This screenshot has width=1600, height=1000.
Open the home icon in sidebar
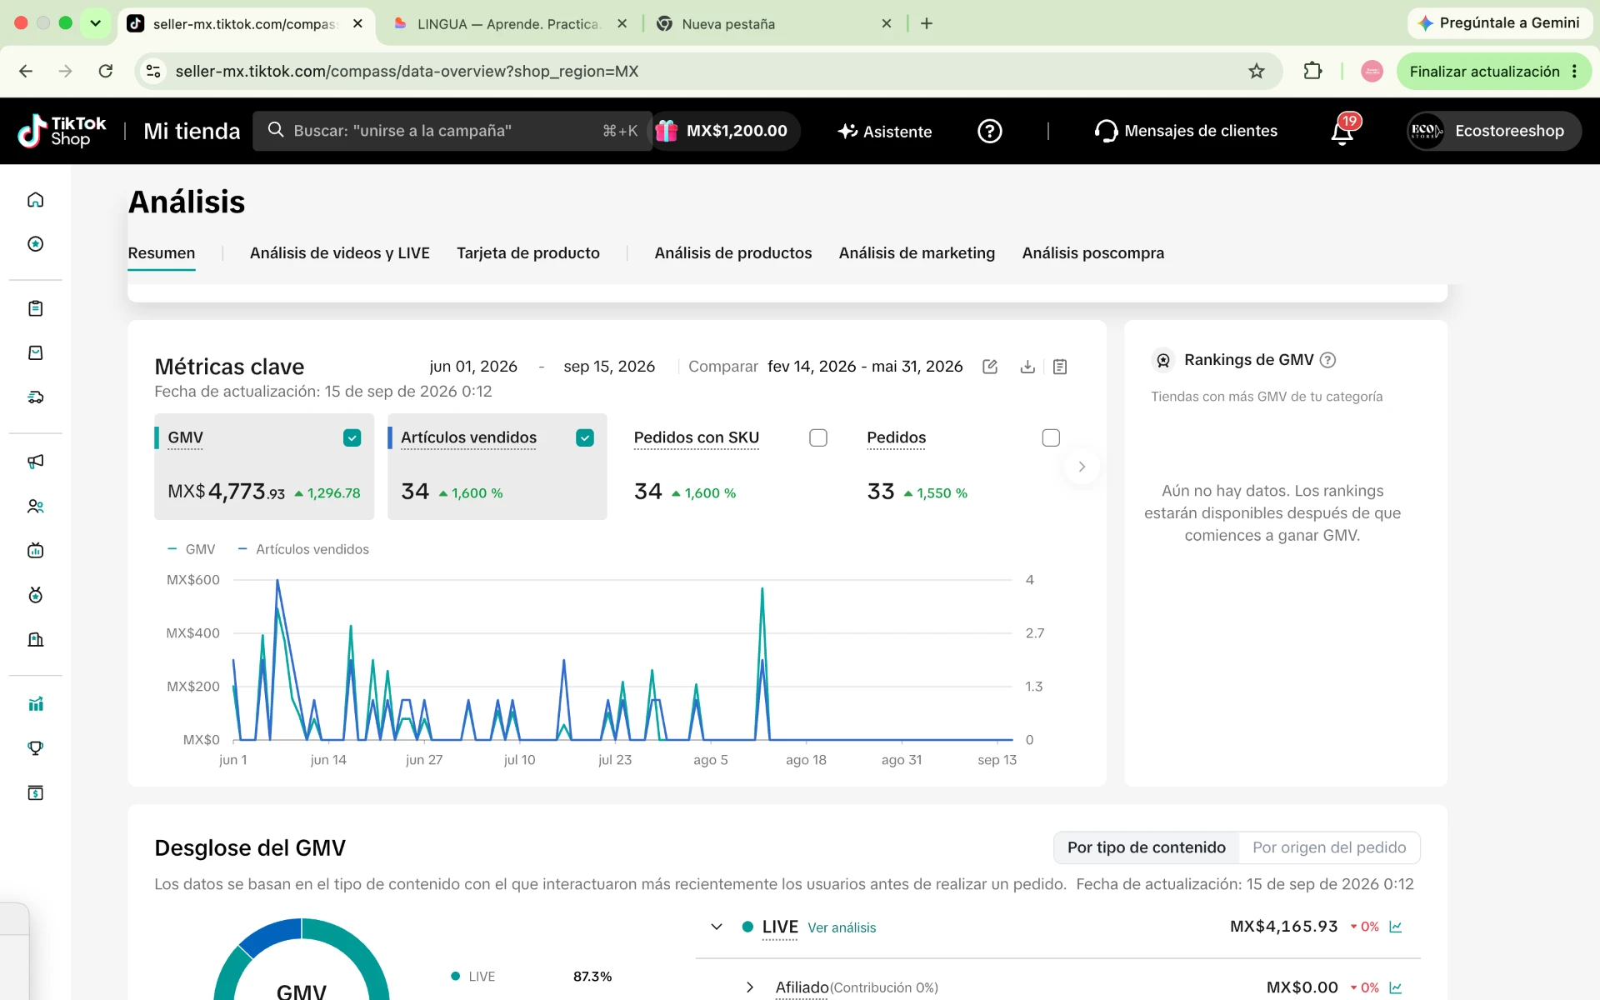pyautogui.click(x=35, y=199)
